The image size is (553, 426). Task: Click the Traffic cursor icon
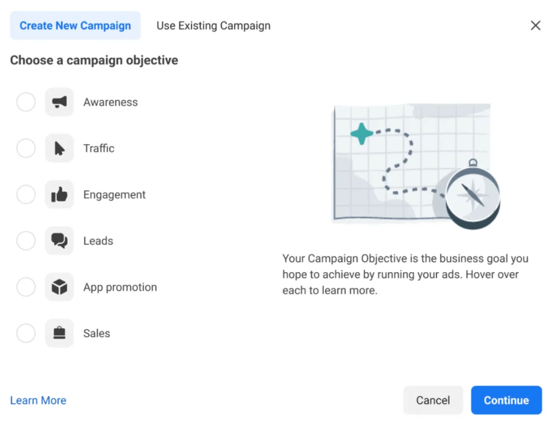59,148
